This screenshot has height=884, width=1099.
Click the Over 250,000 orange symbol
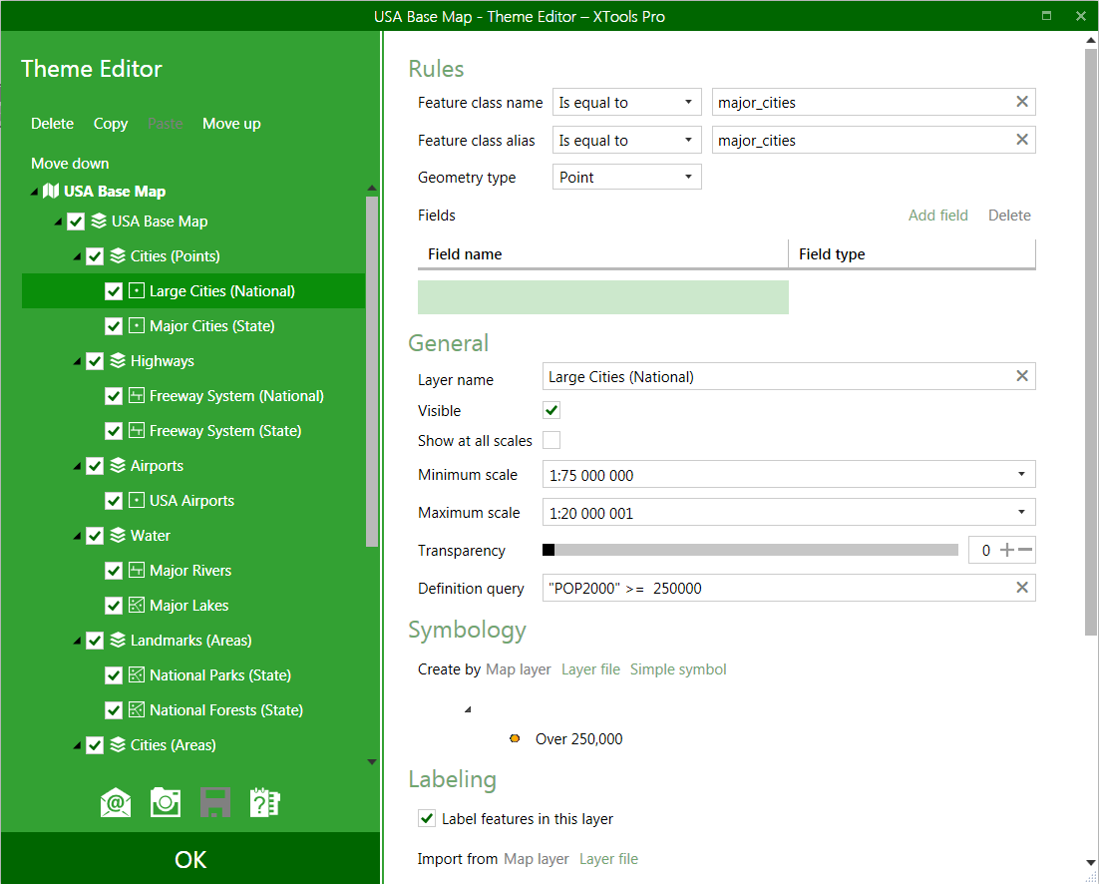(515, 738)
